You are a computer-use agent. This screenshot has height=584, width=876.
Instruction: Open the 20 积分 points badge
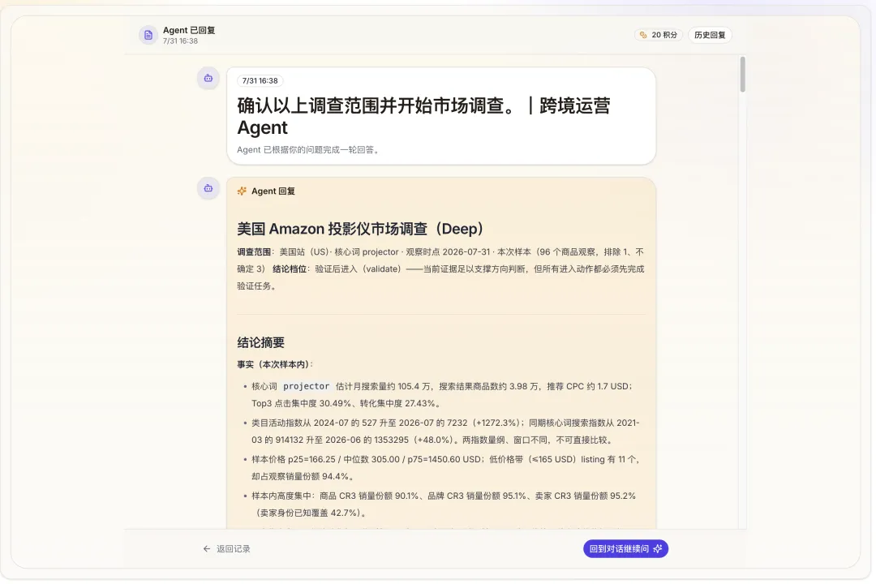click(659, 35)
